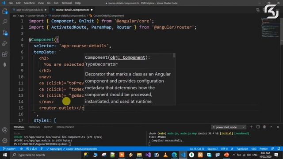Open the Run and Debug view

tap(5, 43)
